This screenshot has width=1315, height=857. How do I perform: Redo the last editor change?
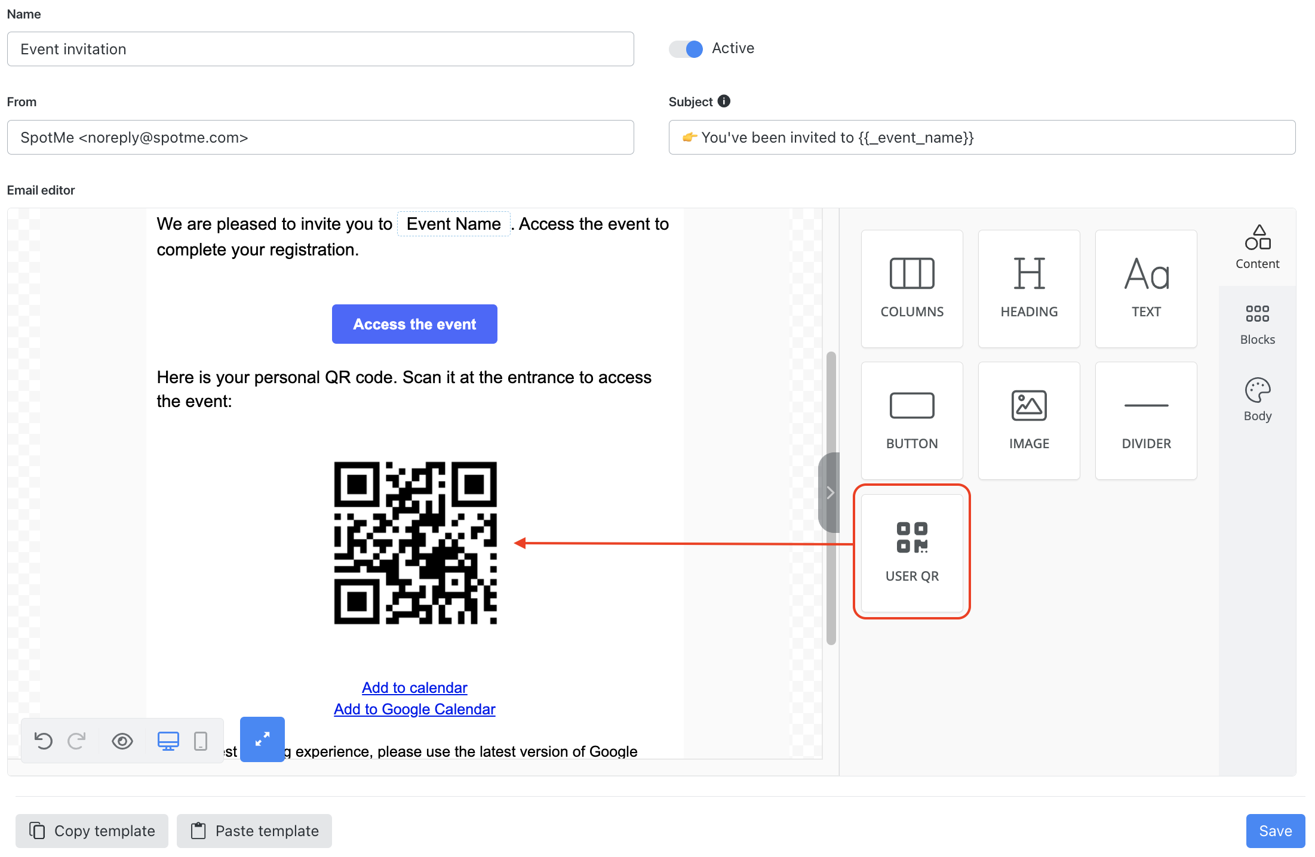76,741
